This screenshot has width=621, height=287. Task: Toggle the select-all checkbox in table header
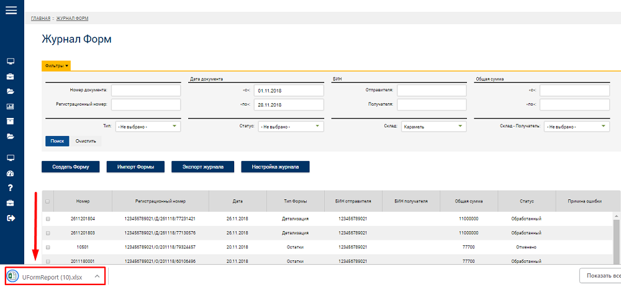click(x=48, y=201)
